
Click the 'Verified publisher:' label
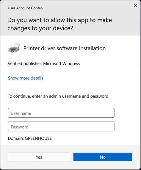pos(25,63)
